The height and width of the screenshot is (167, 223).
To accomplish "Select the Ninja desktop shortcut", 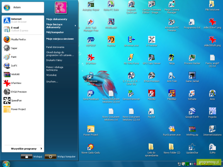I will tap(172, 59).
